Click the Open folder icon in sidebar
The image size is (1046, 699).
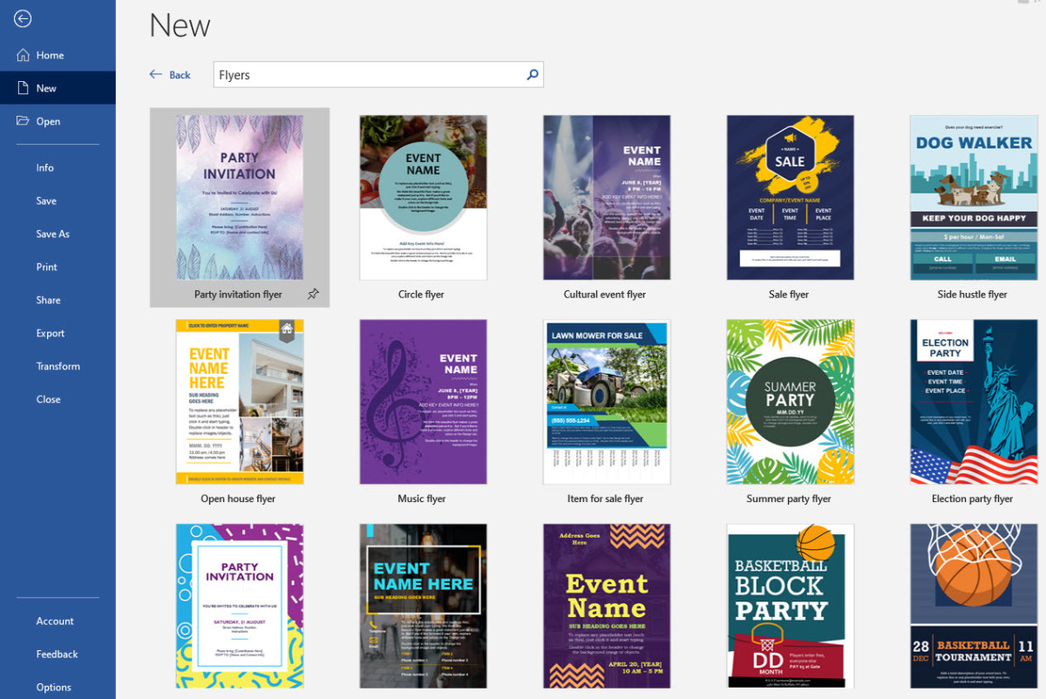tap(24, 121)
